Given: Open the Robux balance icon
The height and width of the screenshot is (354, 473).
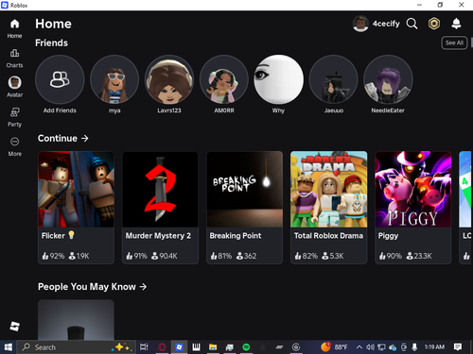Looking at the screenshot, I should (434, 24).
